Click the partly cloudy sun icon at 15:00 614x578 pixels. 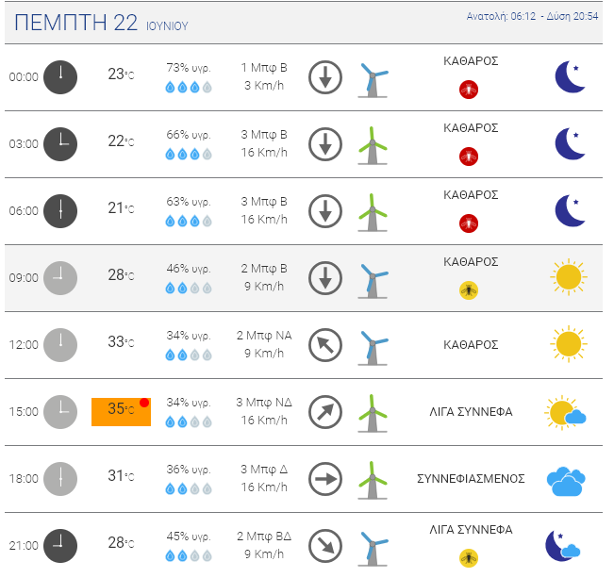pos(565,412)
